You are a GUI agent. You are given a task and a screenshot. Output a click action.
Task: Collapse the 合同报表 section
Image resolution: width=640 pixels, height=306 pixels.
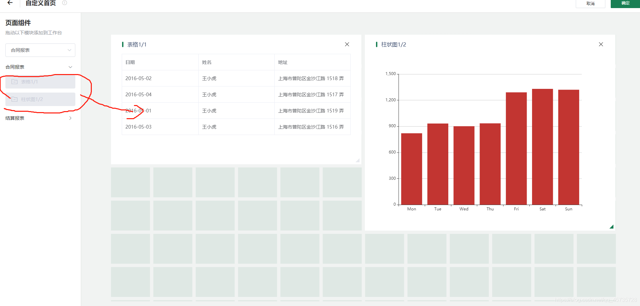point(70,67)
